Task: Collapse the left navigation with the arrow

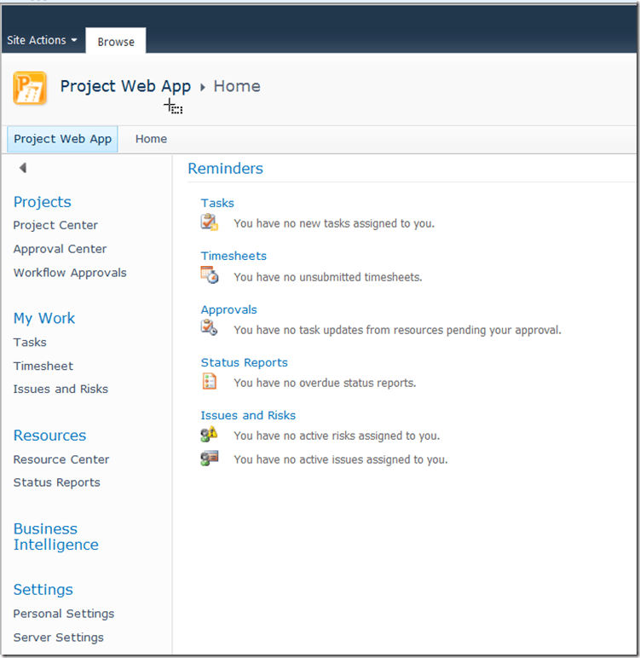Action: coord(23,168)
